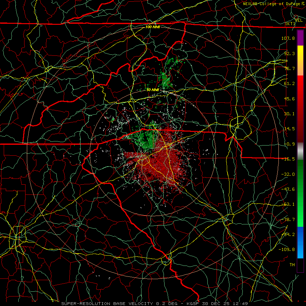
Task: Select the 107.8 scale value
Action: point(288,38)
